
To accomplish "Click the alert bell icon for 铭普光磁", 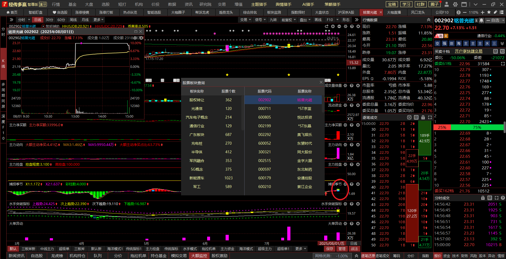I will [481, 20].
